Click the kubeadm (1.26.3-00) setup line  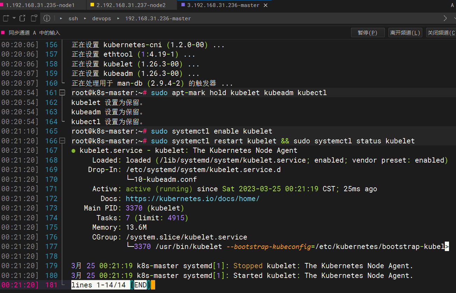pos(135,73)
